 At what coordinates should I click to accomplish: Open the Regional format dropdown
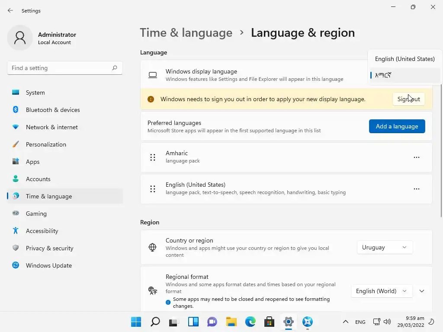point(381,291)
